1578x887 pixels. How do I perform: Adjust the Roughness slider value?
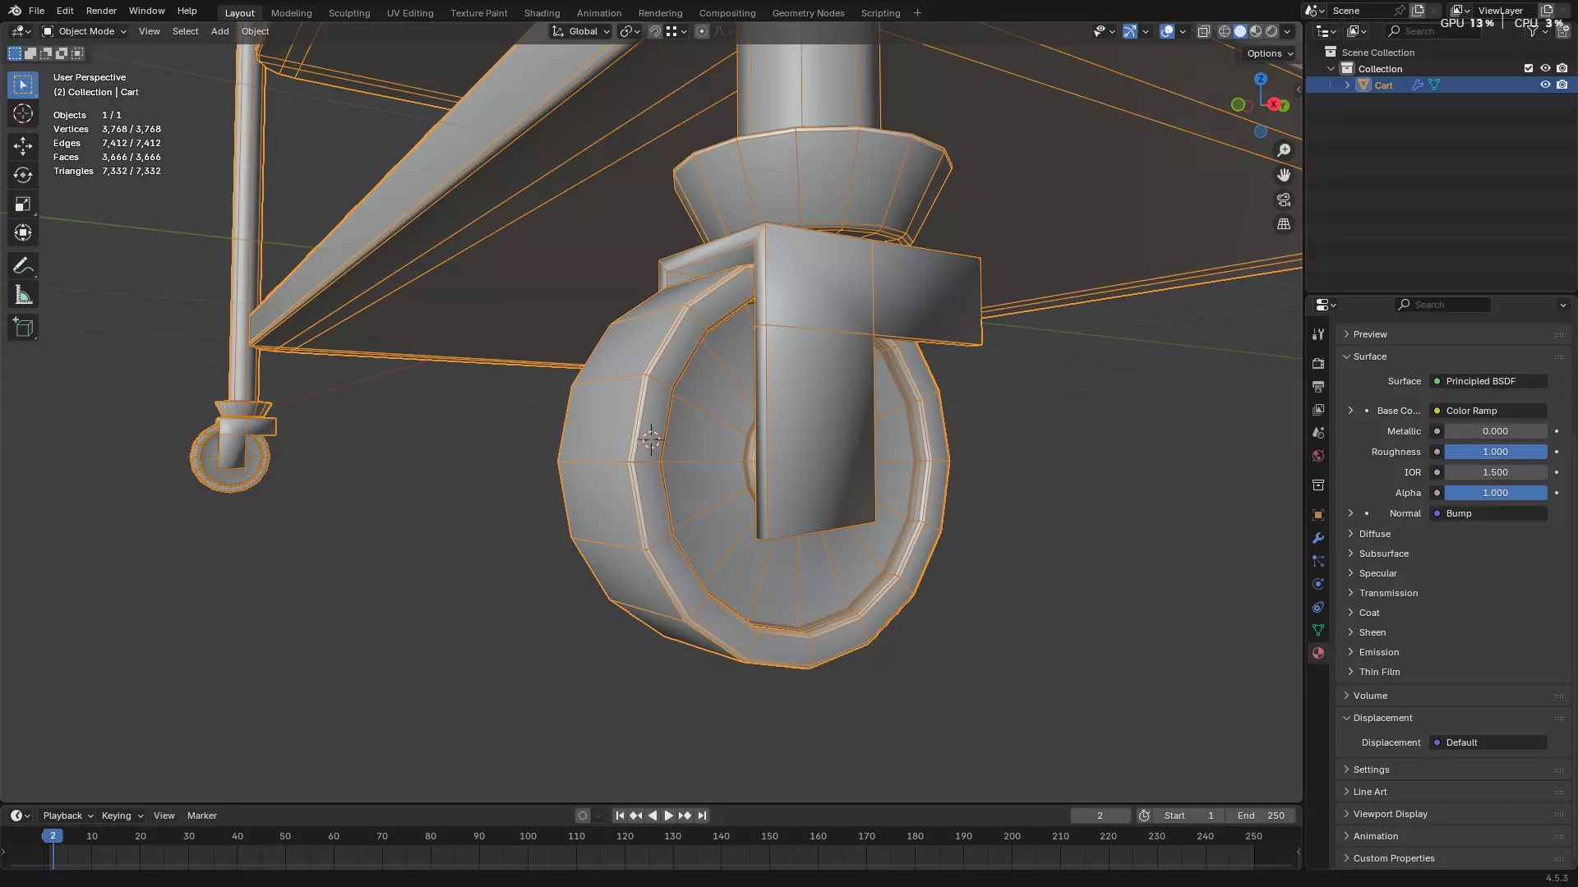(x=1495, y=452)
